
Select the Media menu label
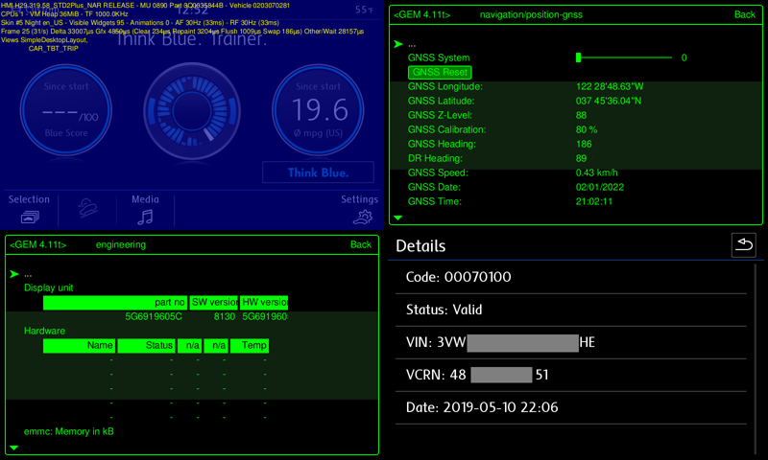pos(145,199)
